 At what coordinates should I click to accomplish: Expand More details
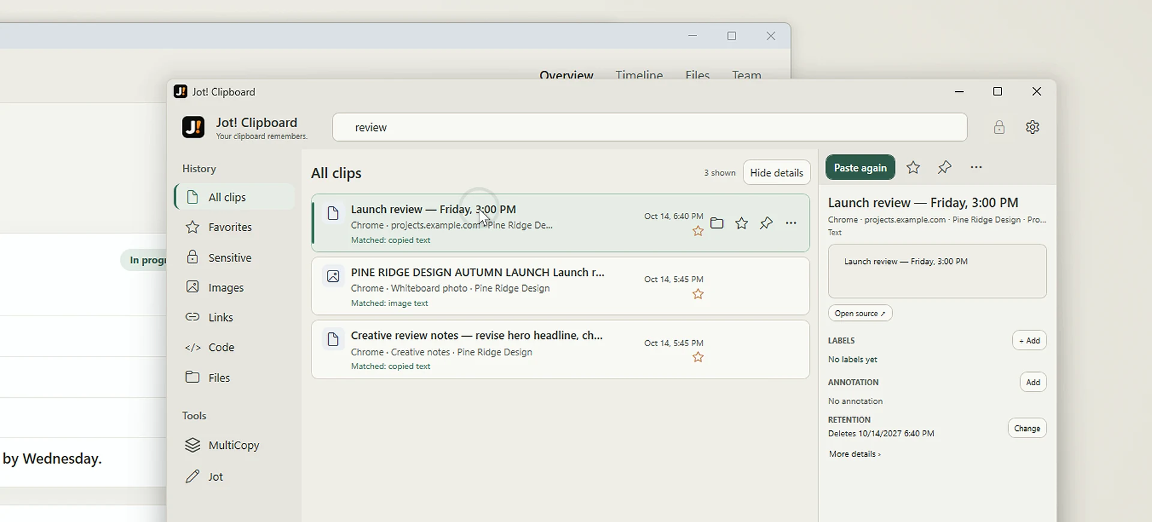pos(854,454)
